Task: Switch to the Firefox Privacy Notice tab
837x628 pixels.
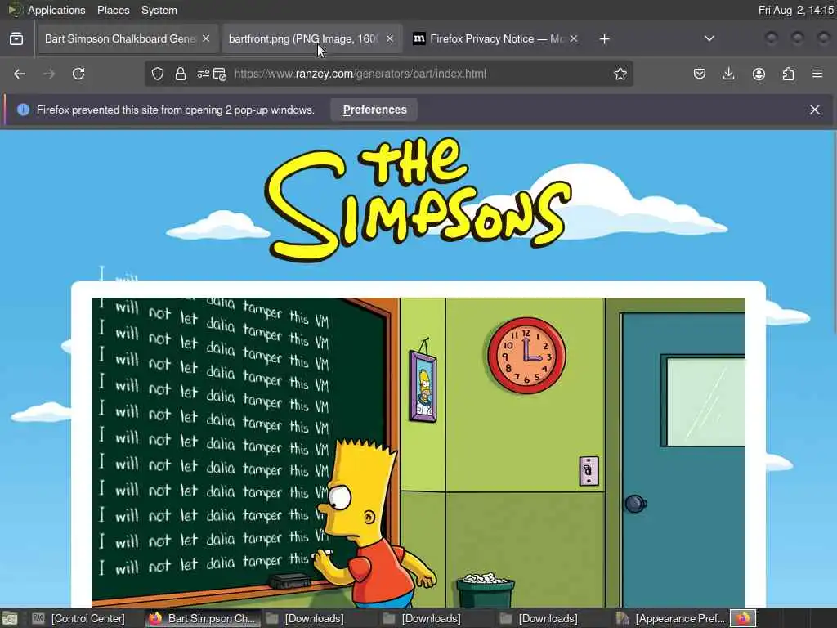Action: 495,38
